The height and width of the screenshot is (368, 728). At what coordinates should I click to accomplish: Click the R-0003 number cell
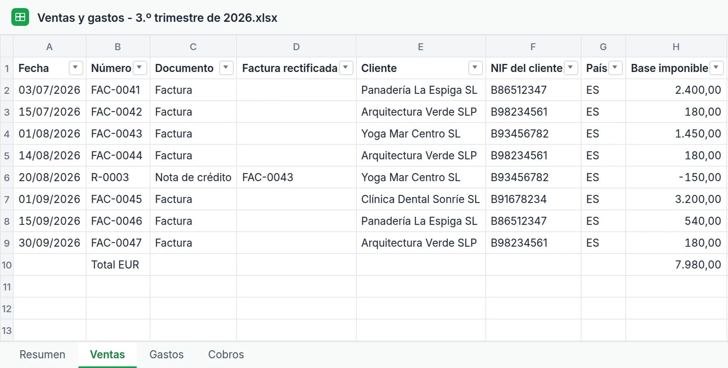click(x=118, y=177)
